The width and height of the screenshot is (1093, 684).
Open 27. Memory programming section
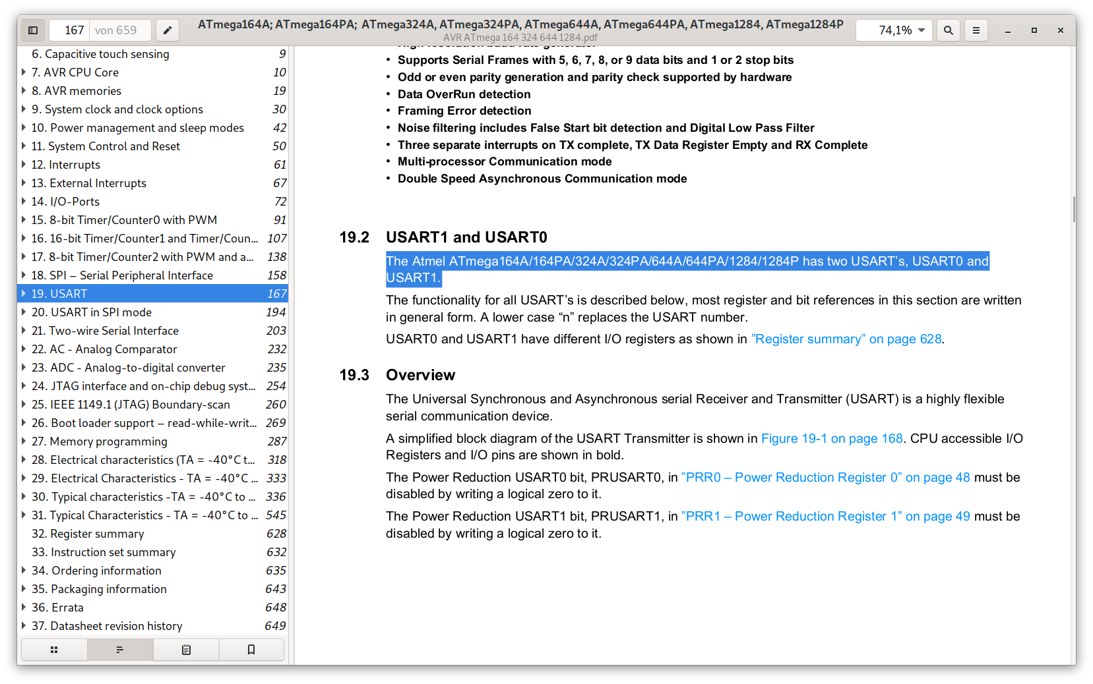(153, 442)
